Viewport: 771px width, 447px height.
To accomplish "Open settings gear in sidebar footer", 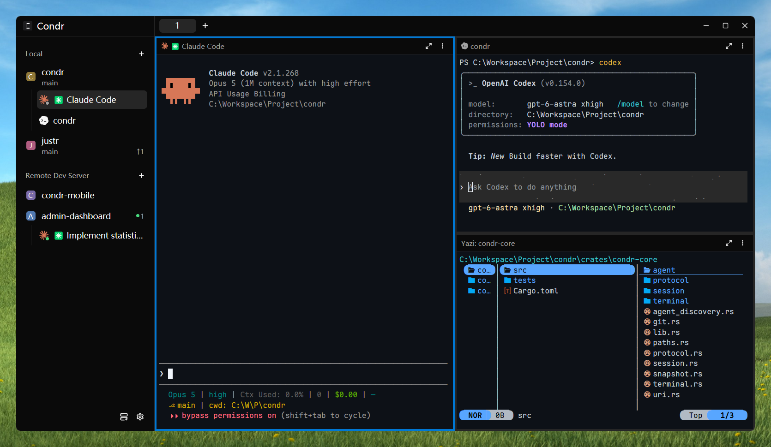I will [140, 417].
